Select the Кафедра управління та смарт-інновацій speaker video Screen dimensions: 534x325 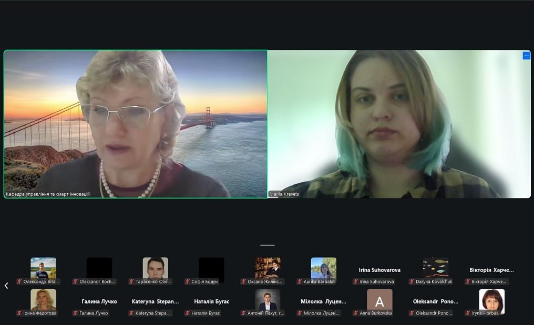(136, 124)
